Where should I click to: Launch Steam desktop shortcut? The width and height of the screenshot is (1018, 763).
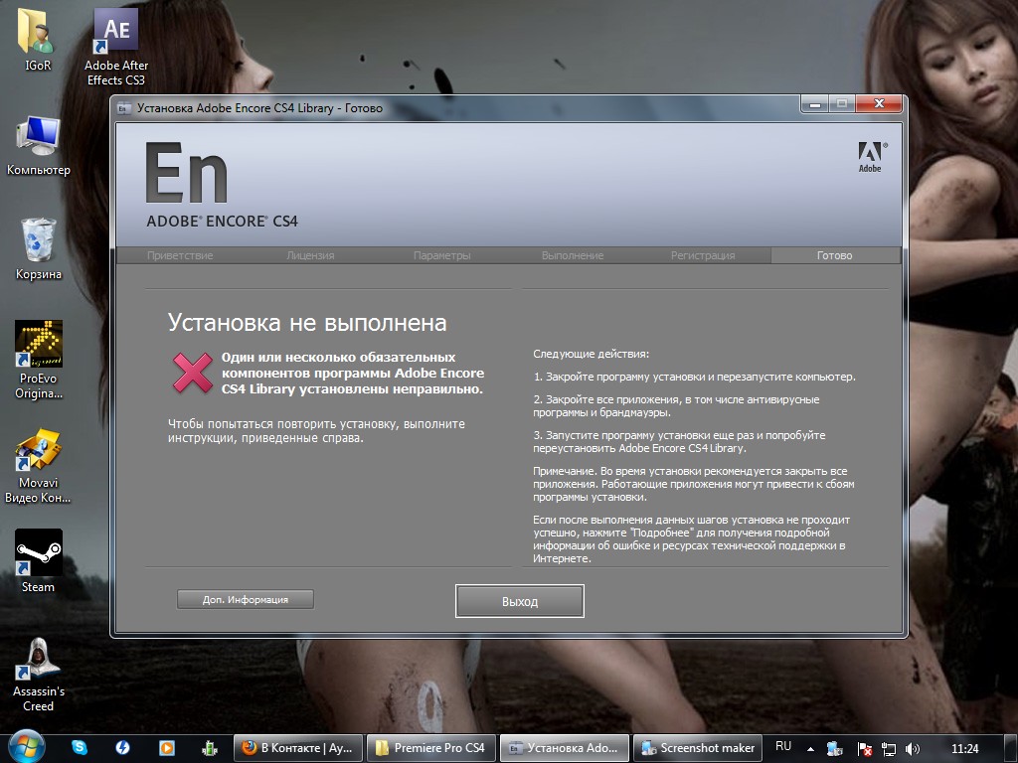click(x=39, y=561)
